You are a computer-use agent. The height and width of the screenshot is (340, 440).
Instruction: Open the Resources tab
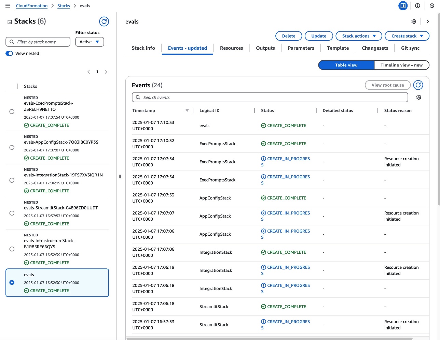tap(232, 48)
